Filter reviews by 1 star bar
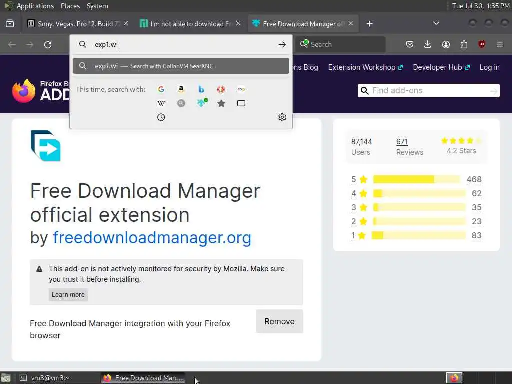This screenshot has width=512, height=384. [x=419, y=236]
